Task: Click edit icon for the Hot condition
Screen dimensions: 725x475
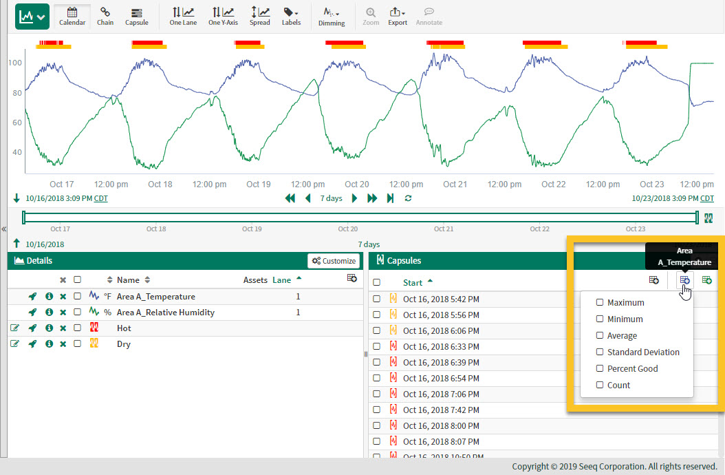Action: point(15,328)
